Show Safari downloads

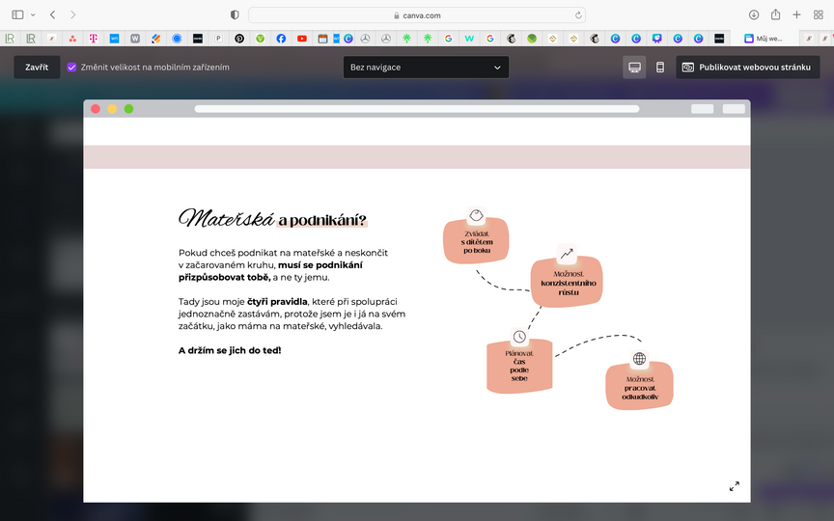point(754,14)
